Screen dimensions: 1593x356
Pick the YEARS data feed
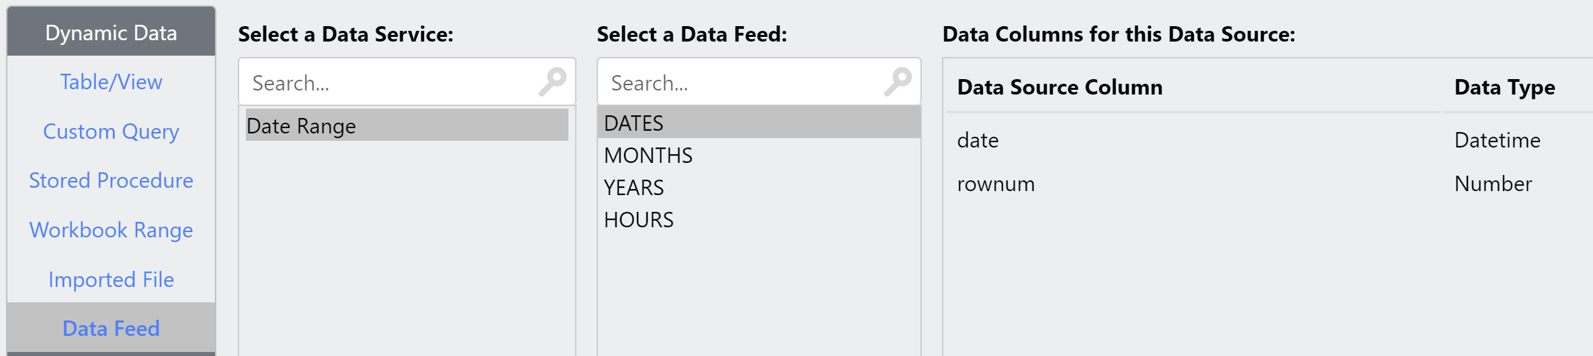(759, 187)
